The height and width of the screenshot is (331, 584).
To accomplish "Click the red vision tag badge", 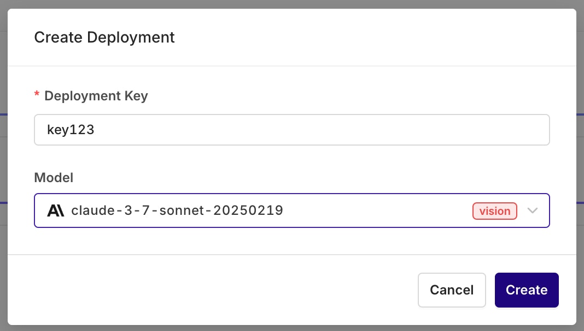I will click(x=494, y=211).
